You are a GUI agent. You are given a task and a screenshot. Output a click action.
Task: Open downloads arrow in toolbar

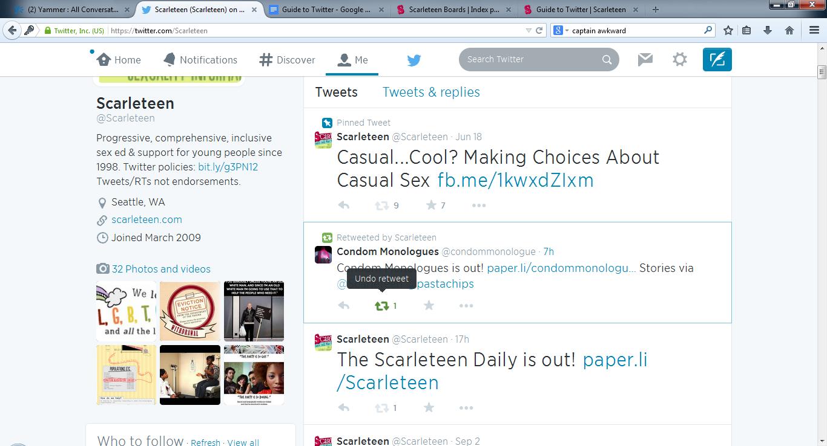pyautogui.click(x=768, y=30)
